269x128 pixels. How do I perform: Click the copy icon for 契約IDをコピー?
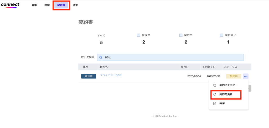click(215, 85)
